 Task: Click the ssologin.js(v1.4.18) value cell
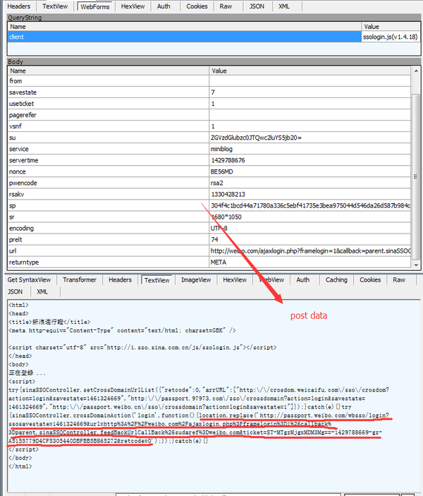[x=389, y=36]
